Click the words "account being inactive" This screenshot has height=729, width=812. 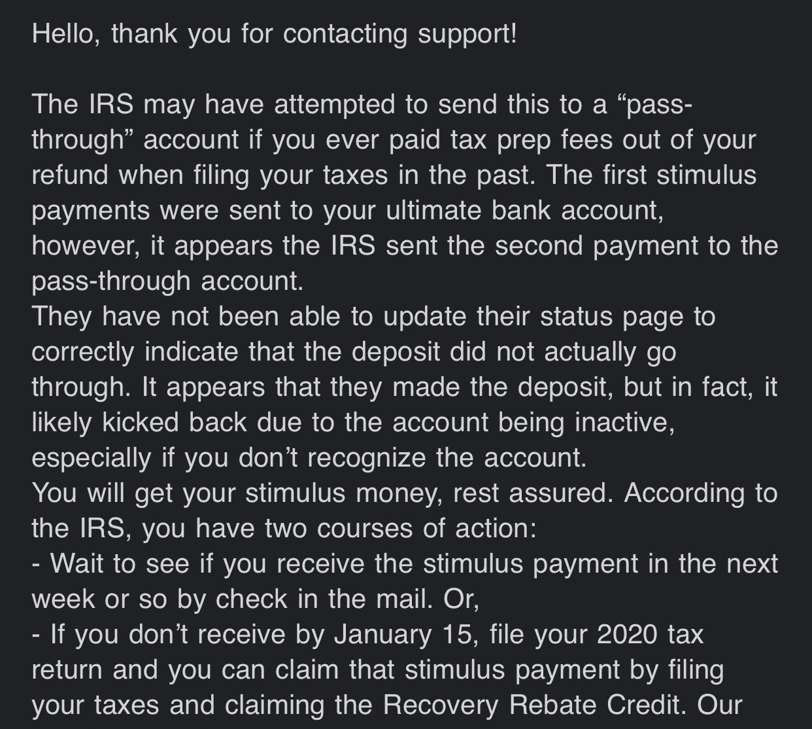[532, 423]
